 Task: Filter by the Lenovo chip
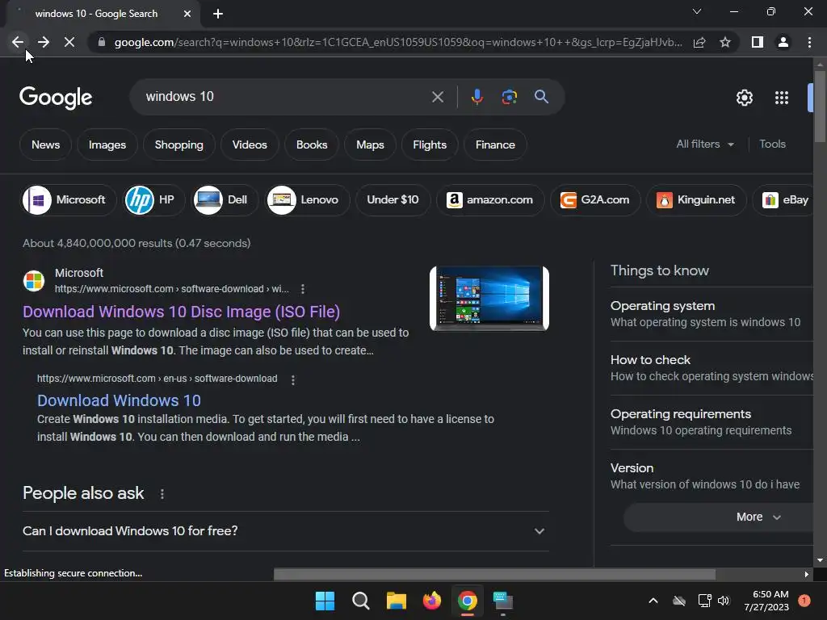coord(308,200)
